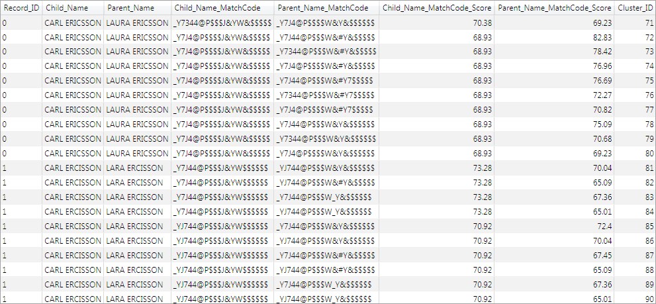Sort by the Child_Name_MatchCode_Score column header

point(435,8)
